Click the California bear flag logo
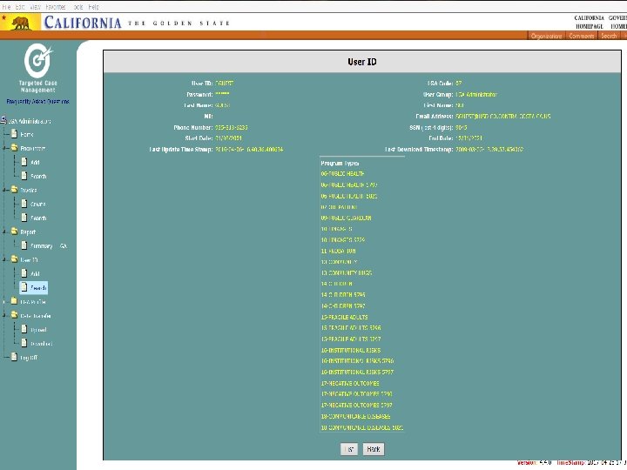Screen dimensions: 627x470 point(20,23)
